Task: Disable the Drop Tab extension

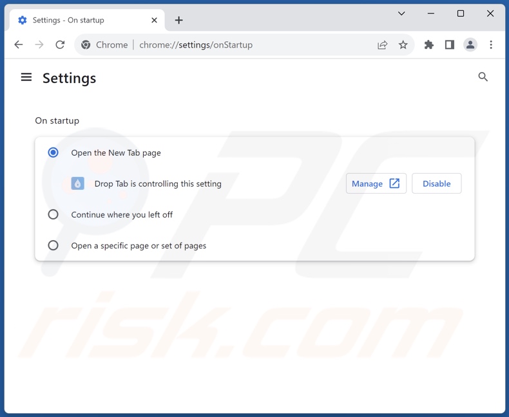Action: pos(437,183)
